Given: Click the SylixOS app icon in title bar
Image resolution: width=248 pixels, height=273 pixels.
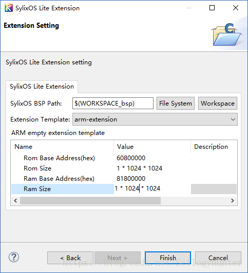Looking at the screenshot, I should click(9, 8).
